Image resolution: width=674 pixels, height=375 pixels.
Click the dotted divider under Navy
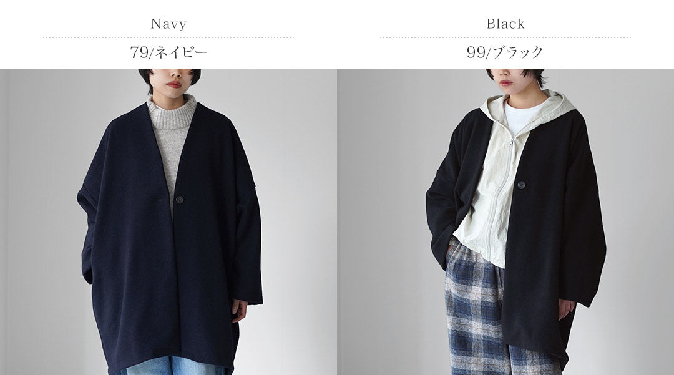(x=168, y=38)
